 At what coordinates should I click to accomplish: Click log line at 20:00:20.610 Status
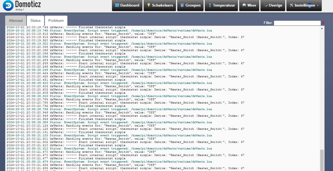pyautogui.click(x=109, y=96)
